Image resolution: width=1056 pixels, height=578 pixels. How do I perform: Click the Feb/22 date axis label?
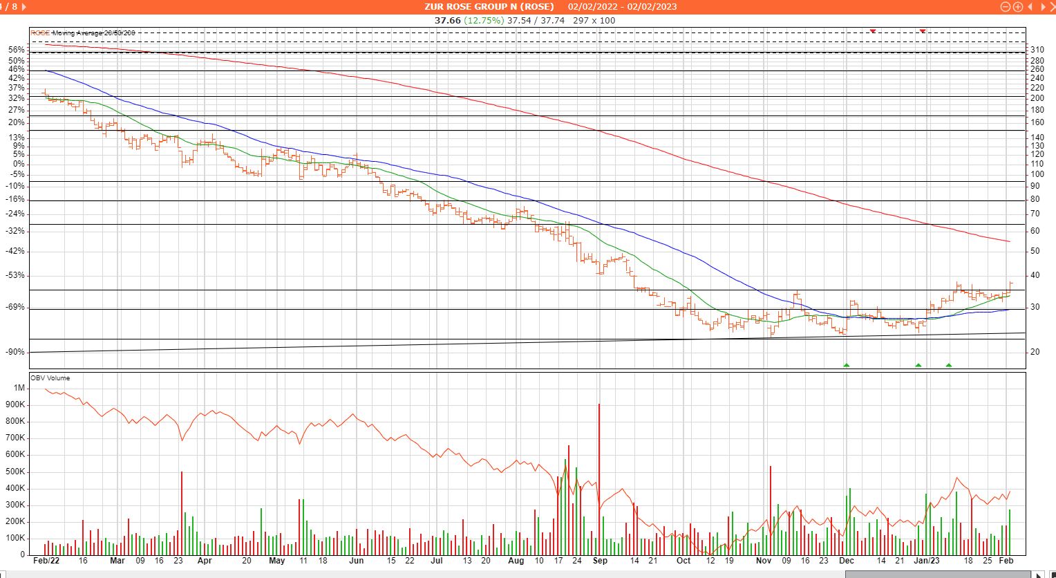(46, 561)
